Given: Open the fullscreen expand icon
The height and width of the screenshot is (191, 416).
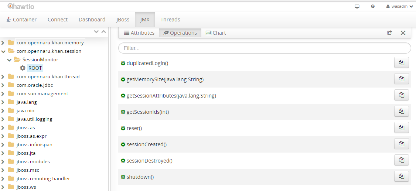Looking at the screenshot, I should [x=403, y=33].
